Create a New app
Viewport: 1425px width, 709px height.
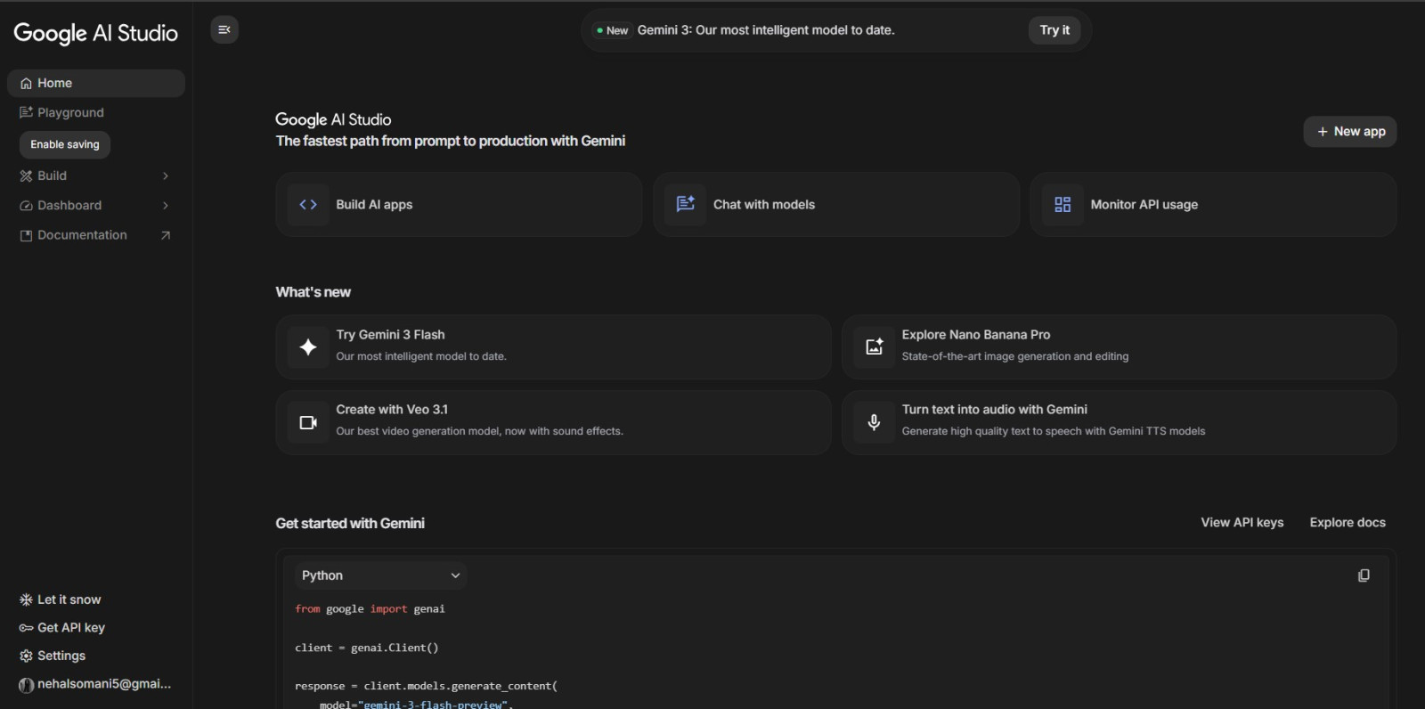pos(1348,131)
